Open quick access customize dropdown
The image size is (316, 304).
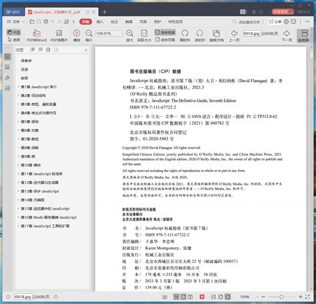click(x=73, y=21)
